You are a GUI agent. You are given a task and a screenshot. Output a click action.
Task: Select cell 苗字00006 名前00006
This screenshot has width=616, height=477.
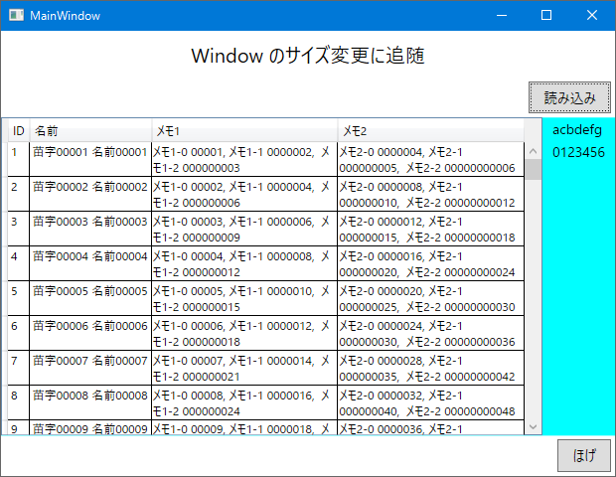pos(90,333)
